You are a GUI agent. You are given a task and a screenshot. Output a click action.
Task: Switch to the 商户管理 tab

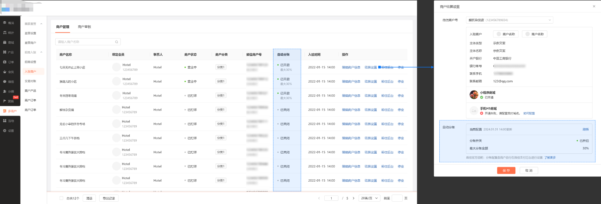[x=63, y=27]
